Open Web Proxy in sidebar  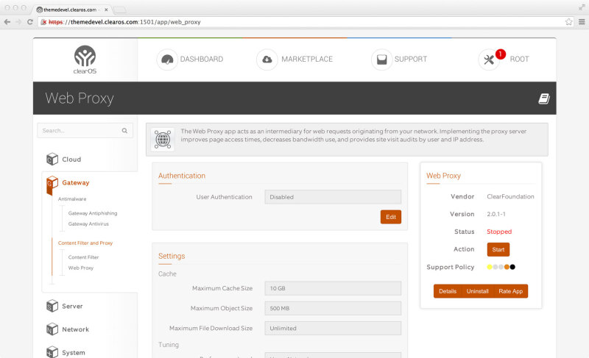(81, 268)
